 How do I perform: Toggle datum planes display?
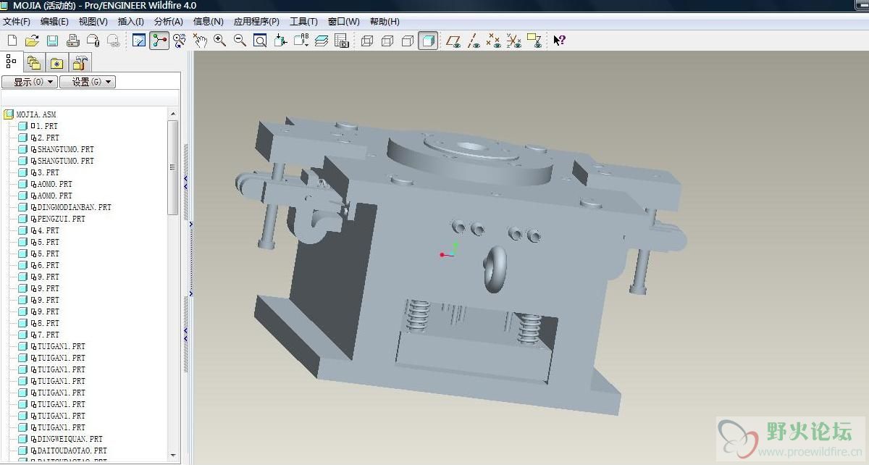point(454,41)
